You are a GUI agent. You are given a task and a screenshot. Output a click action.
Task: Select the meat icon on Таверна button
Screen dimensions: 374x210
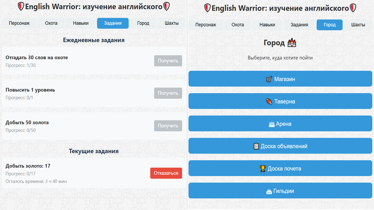(x=269, y=101)
